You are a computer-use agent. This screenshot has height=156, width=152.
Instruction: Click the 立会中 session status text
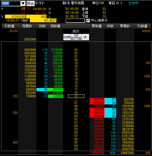coord(133,3)
